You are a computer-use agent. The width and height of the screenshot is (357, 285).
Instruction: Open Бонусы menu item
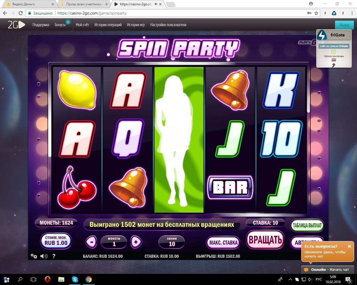[x=60, y=25]
